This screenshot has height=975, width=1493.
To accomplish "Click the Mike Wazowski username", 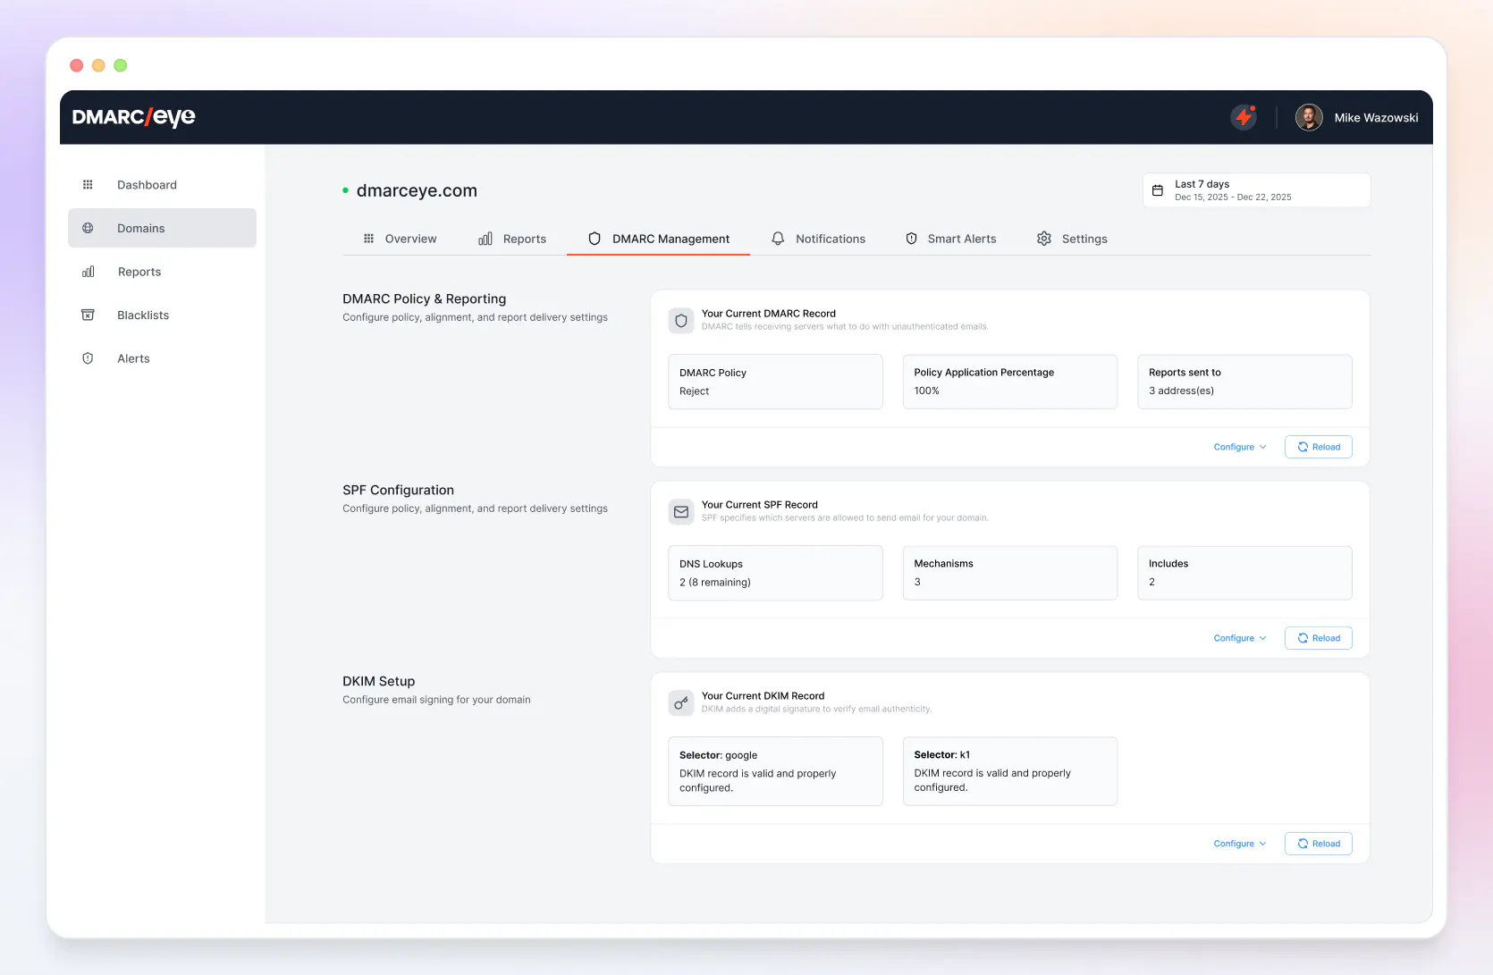I will click(1376, 118).
